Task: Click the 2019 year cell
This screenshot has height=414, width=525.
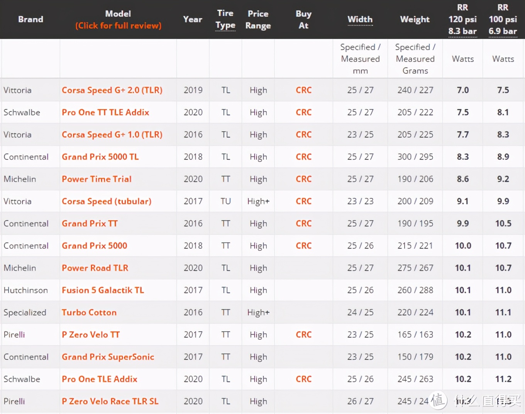Action: (193, 90)
